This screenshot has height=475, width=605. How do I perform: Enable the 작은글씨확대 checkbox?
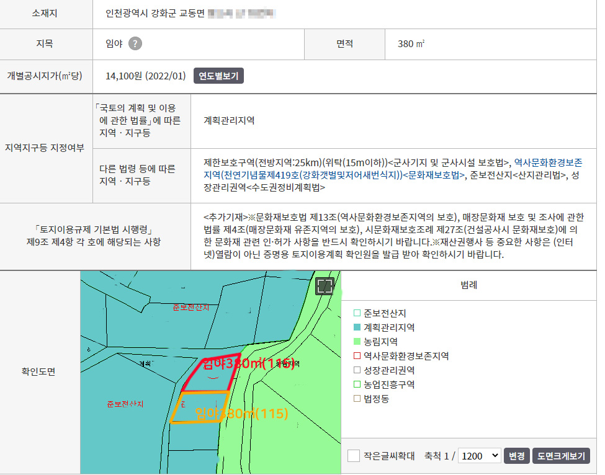click(x=354, y=456)
